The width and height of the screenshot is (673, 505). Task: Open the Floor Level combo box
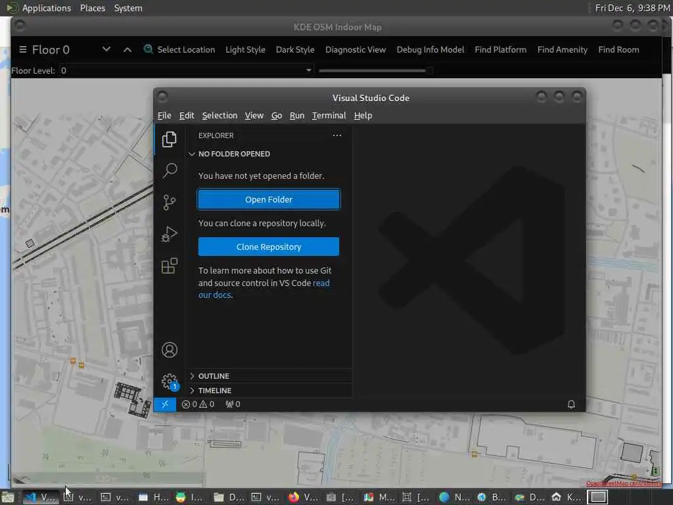point(186,70)
